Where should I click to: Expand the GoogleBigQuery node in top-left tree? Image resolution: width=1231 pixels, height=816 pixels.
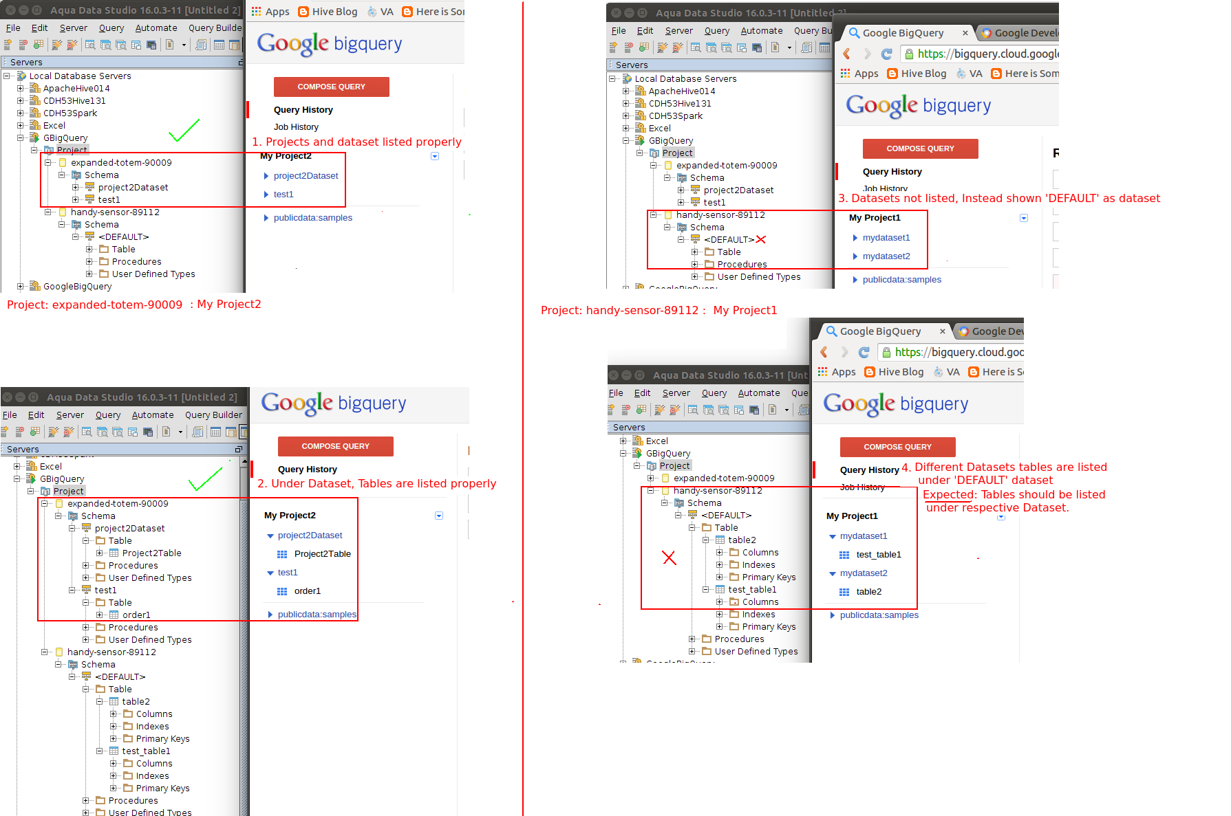[x=21, y=286]
